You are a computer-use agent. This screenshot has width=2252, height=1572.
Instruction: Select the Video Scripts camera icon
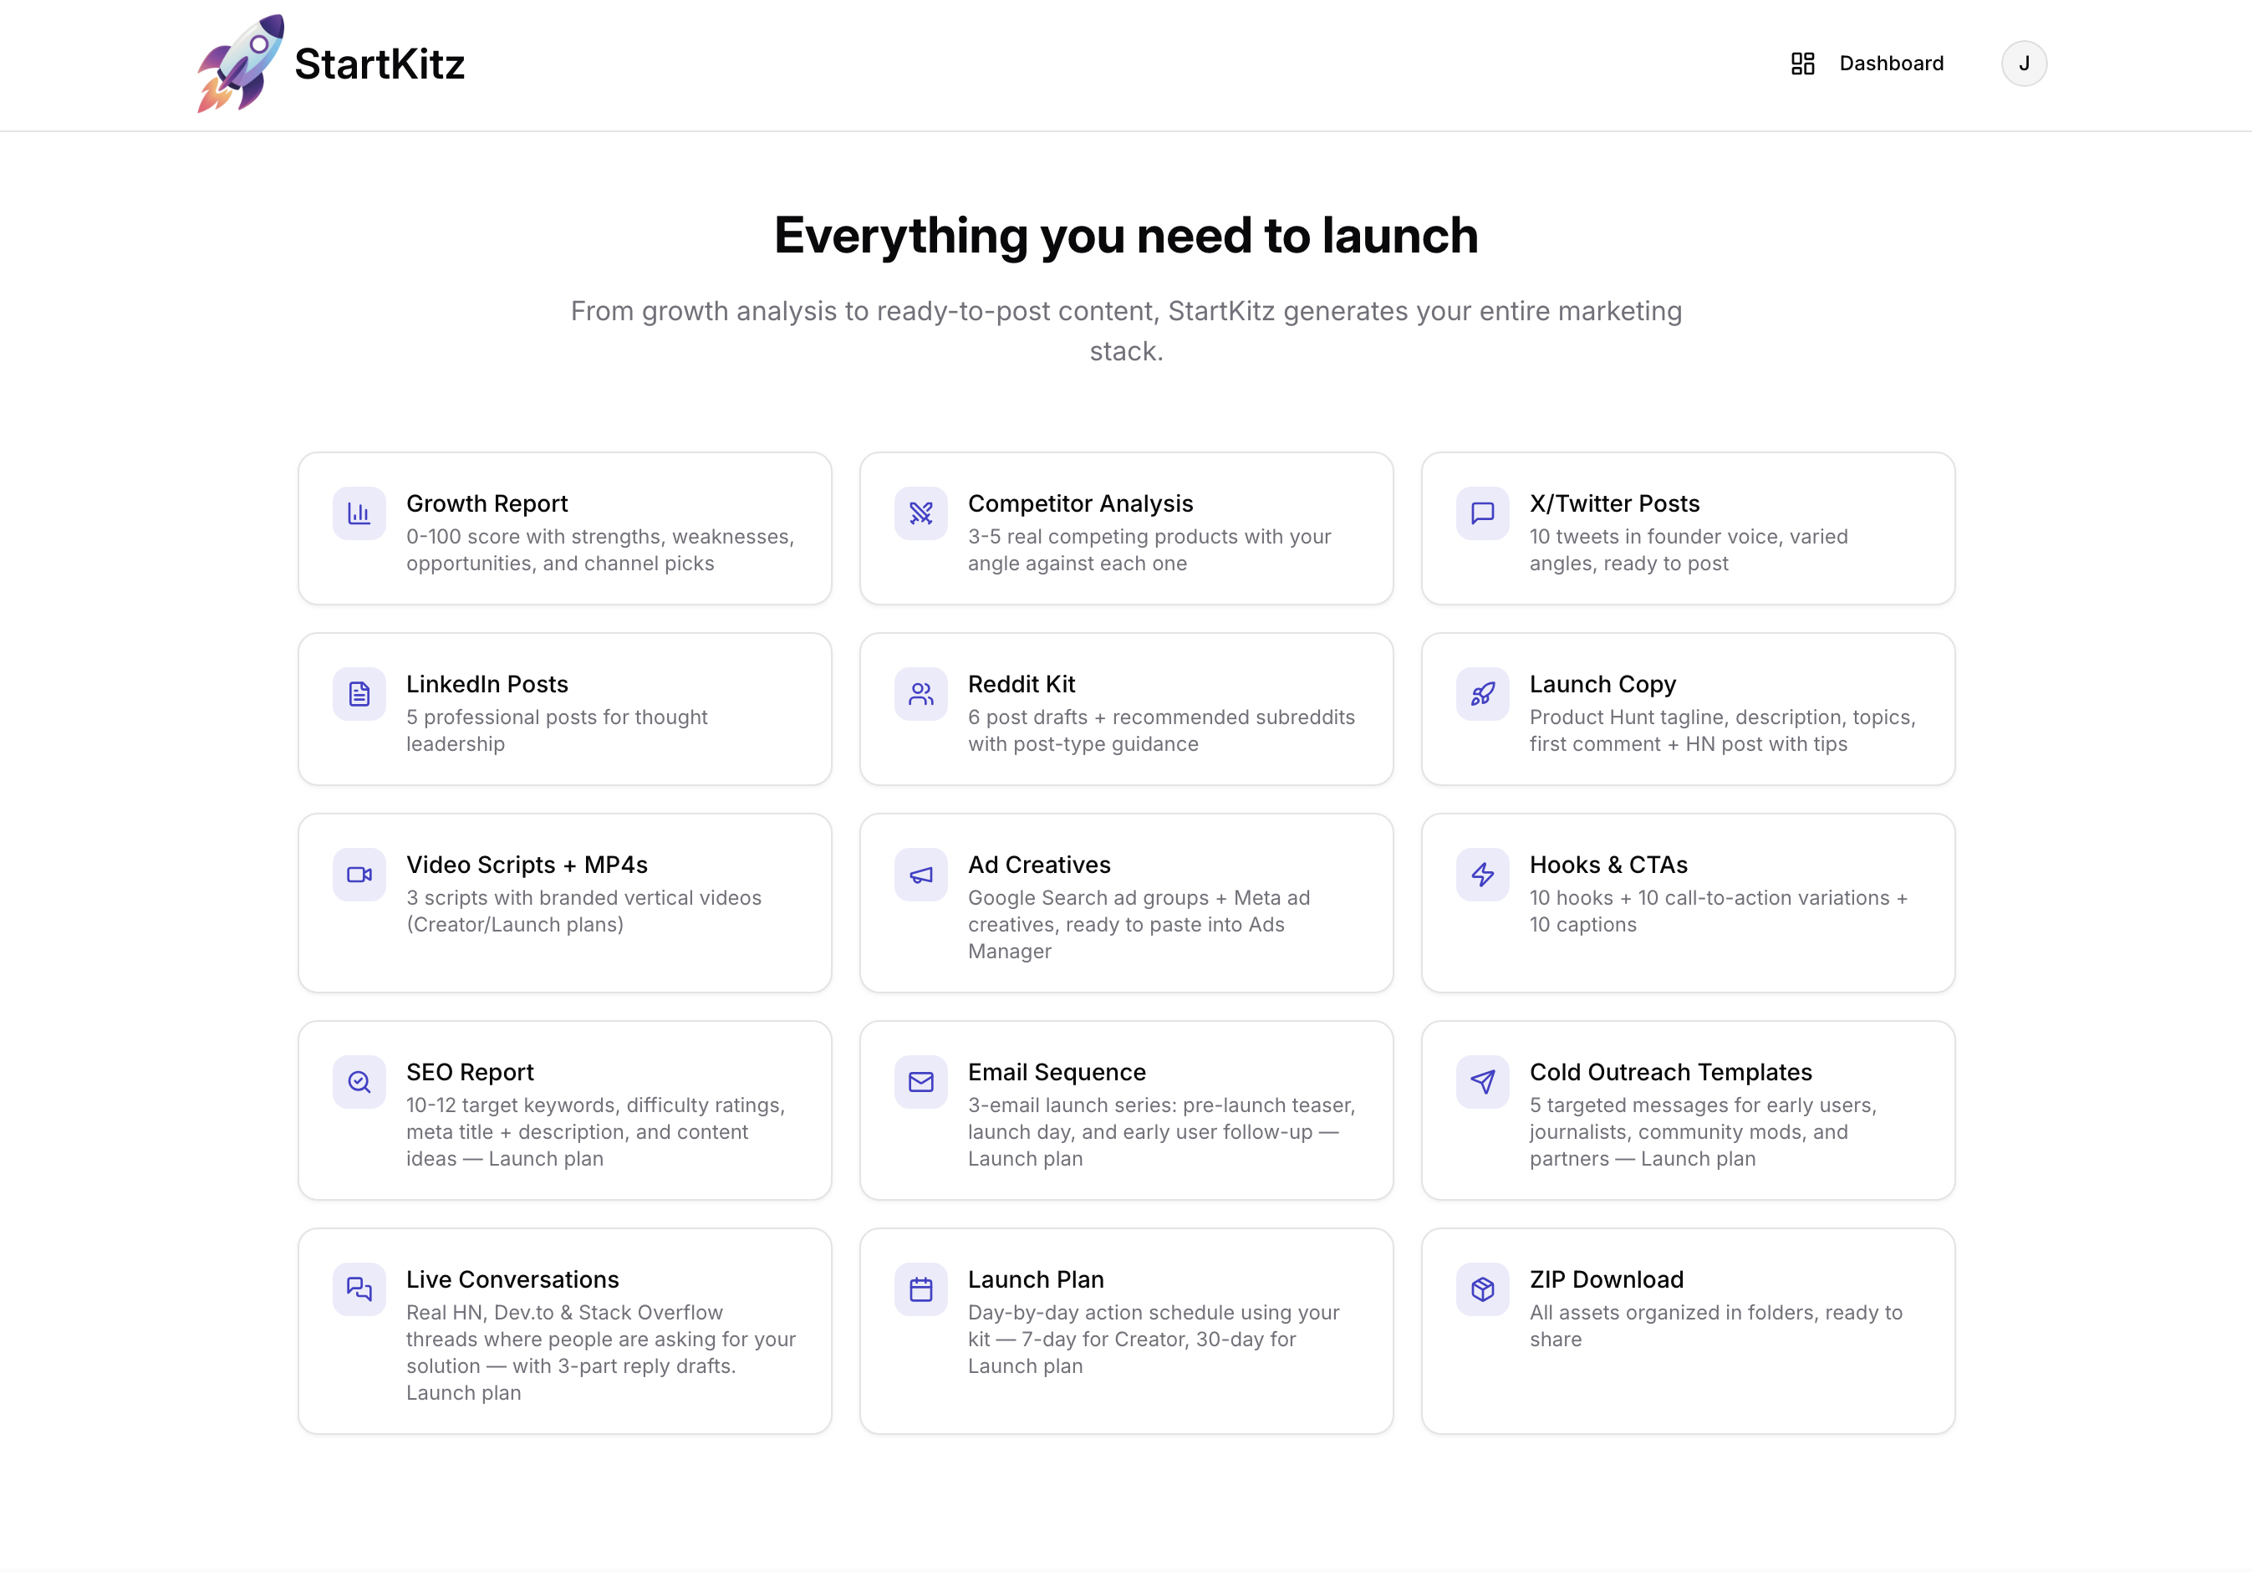(x=359, y=875)
